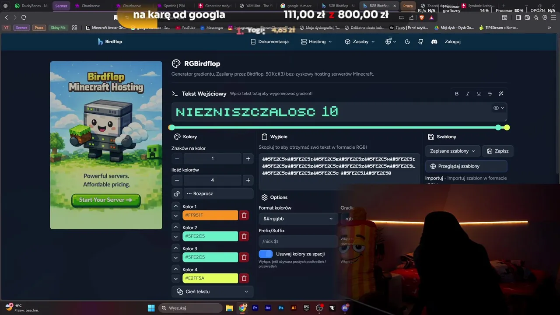This screenshot has width=560, height=315.
Task: Open Dokumentacja in the navbar
Action: pyautogui.click(x=269, y=42)
